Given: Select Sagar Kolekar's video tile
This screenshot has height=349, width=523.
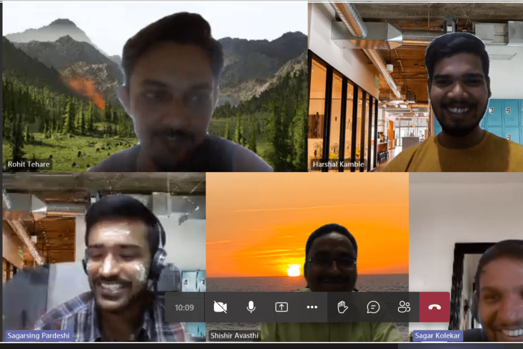Looking at the screenshot, I should coord(466,257).
